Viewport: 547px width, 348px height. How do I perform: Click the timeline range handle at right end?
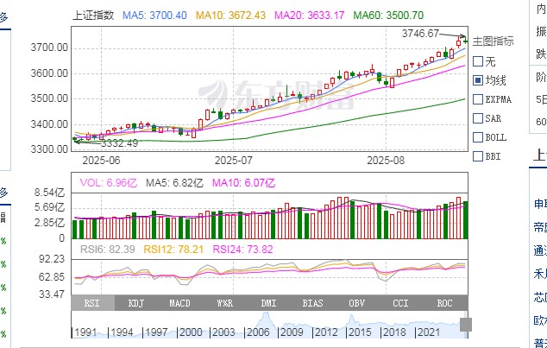[x=466, y=325]
